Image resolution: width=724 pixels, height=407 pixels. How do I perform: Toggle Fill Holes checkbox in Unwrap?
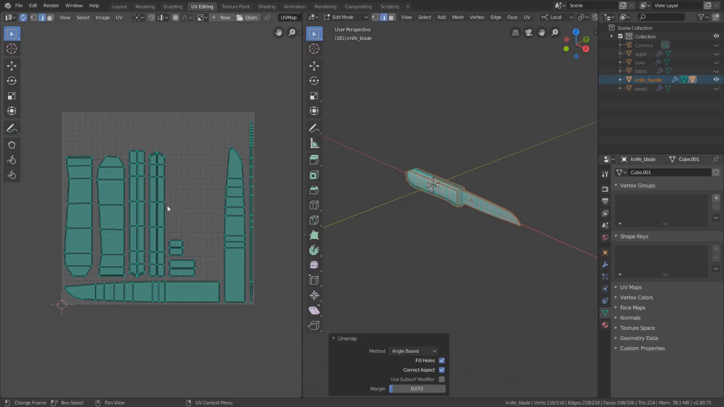coord(442,360)
